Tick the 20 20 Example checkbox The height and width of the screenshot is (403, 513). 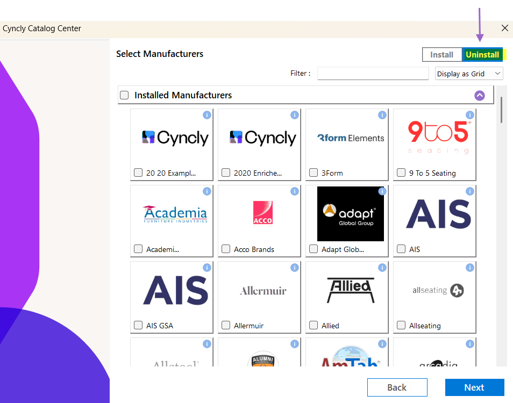(x=138, y=172)
